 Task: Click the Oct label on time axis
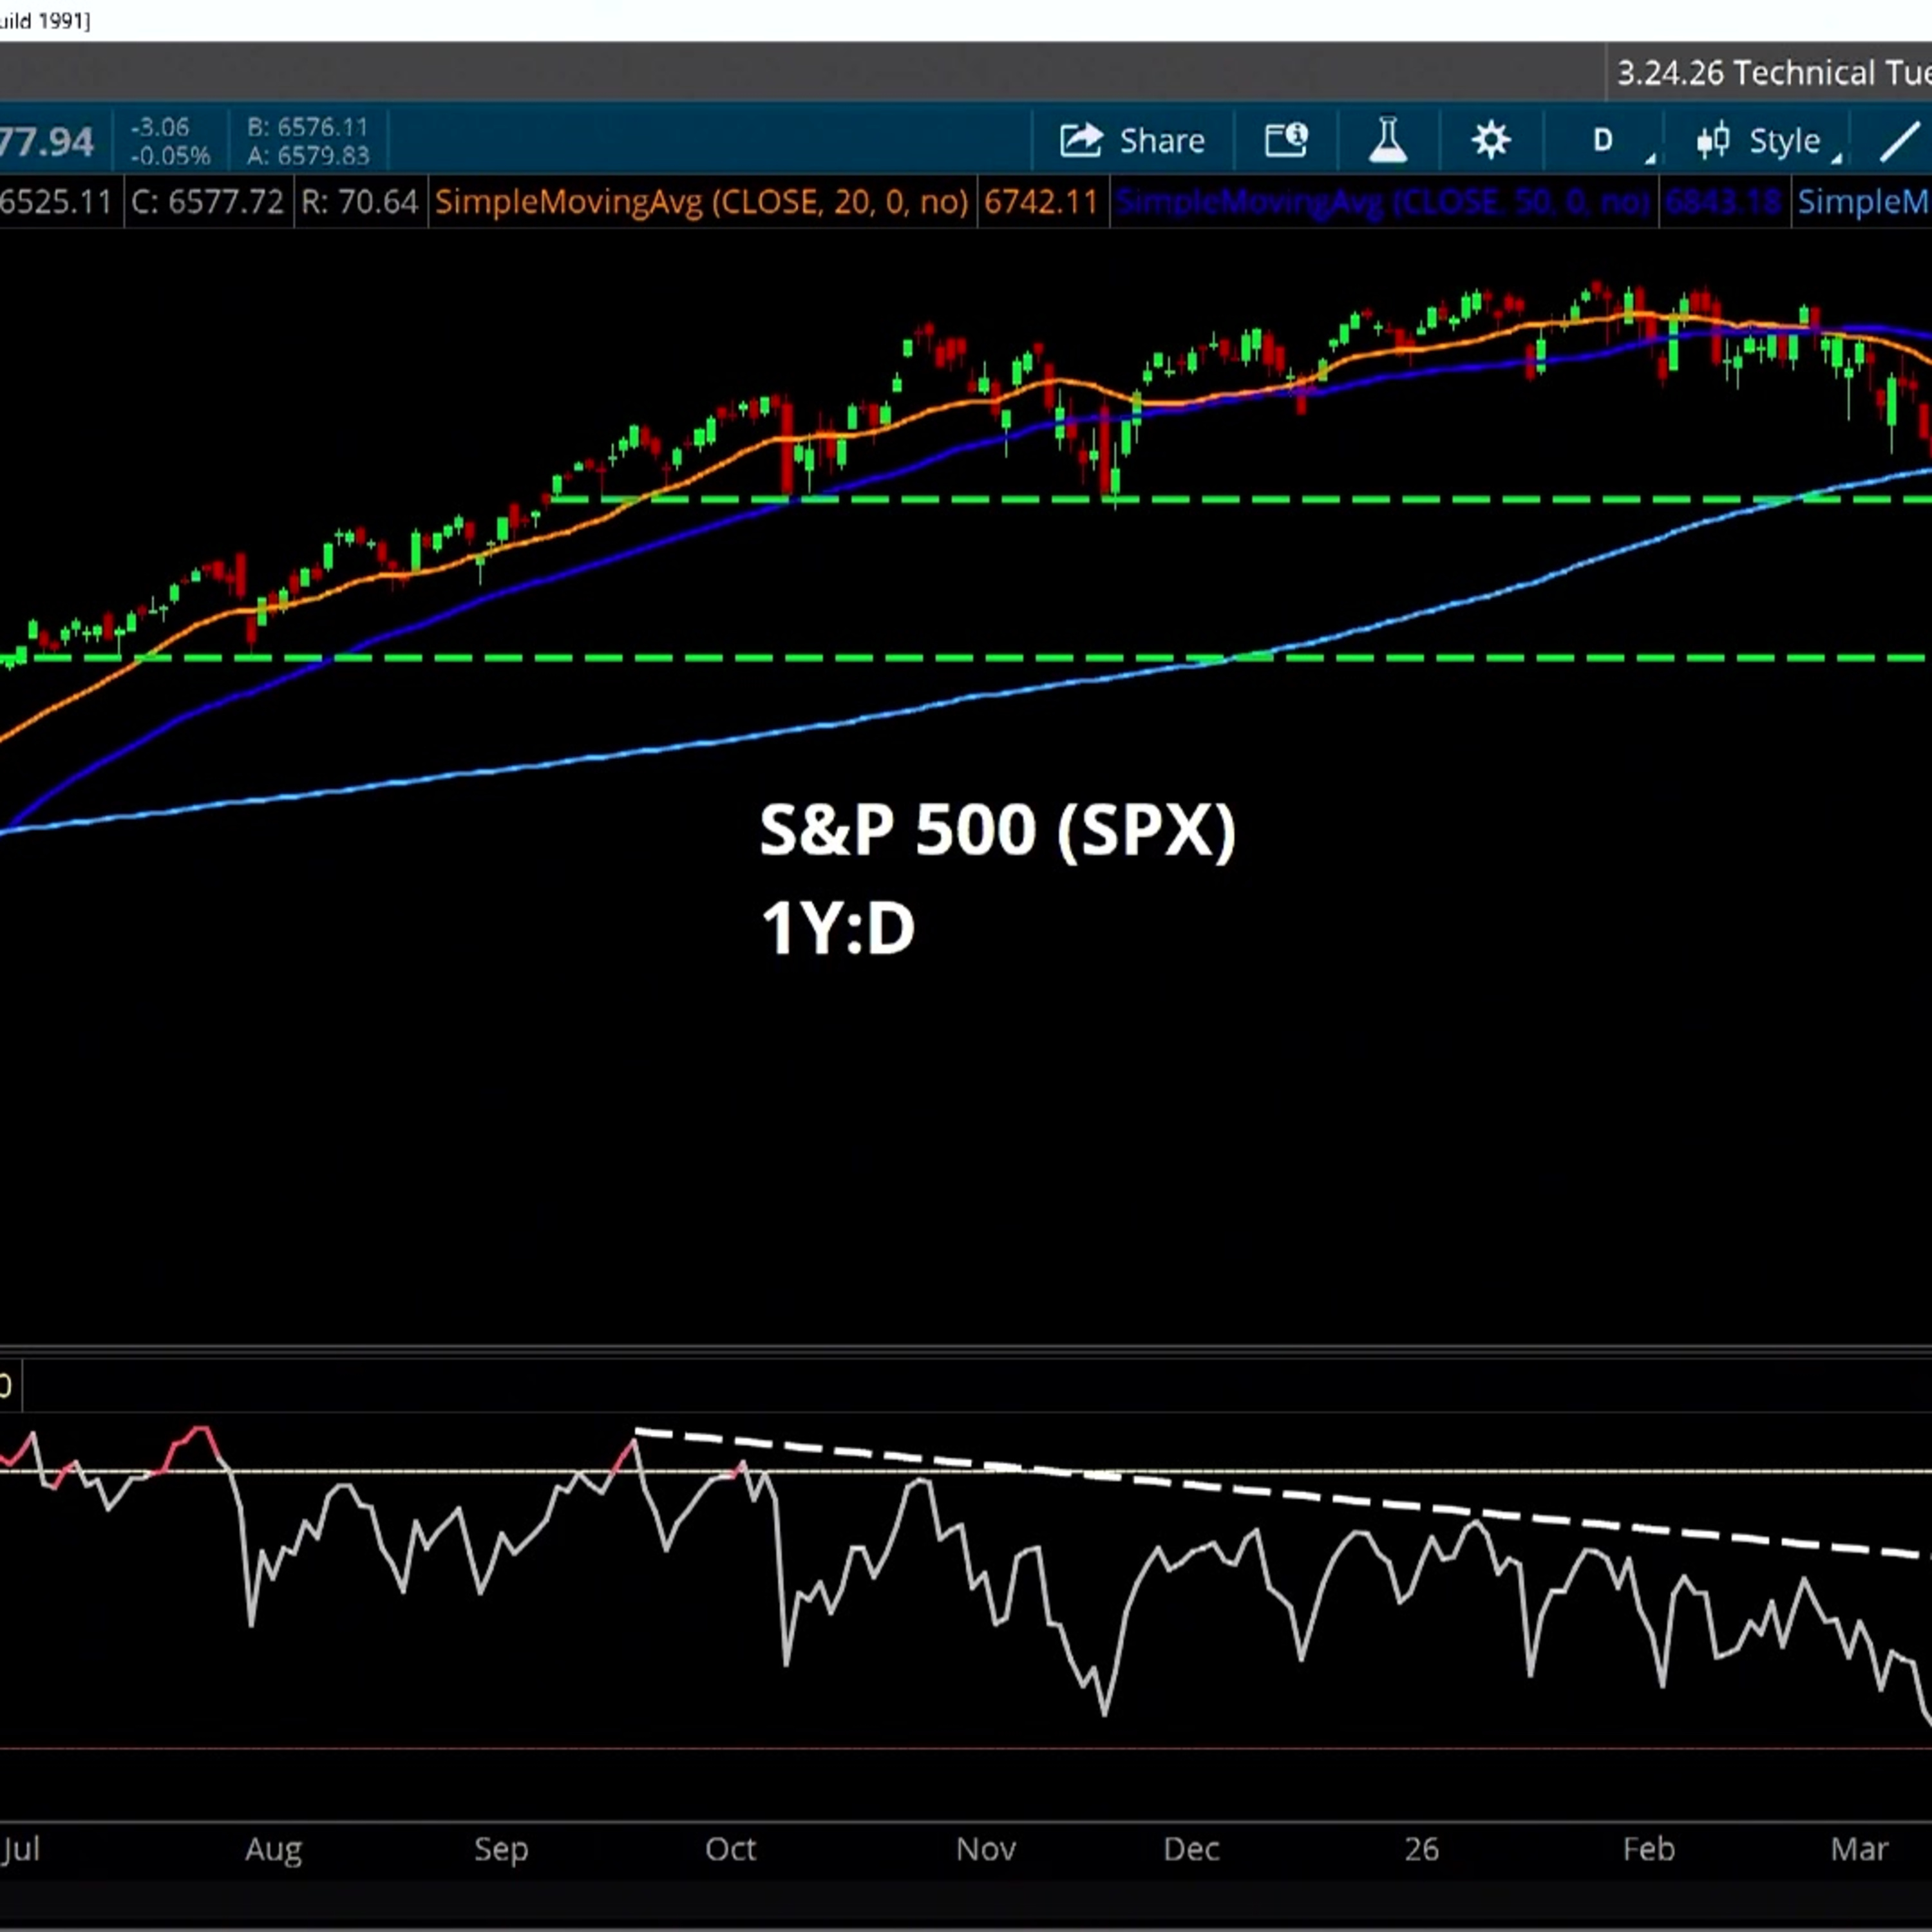pyautogui.click(x=730, y=1849)
